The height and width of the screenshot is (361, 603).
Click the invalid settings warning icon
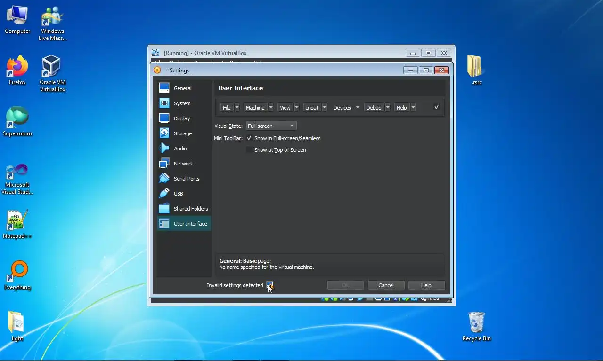coord(269,285)
